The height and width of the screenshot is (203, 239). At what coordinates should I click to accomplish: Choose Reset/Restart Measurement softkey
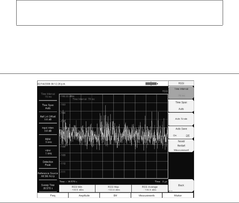(181, 146)
